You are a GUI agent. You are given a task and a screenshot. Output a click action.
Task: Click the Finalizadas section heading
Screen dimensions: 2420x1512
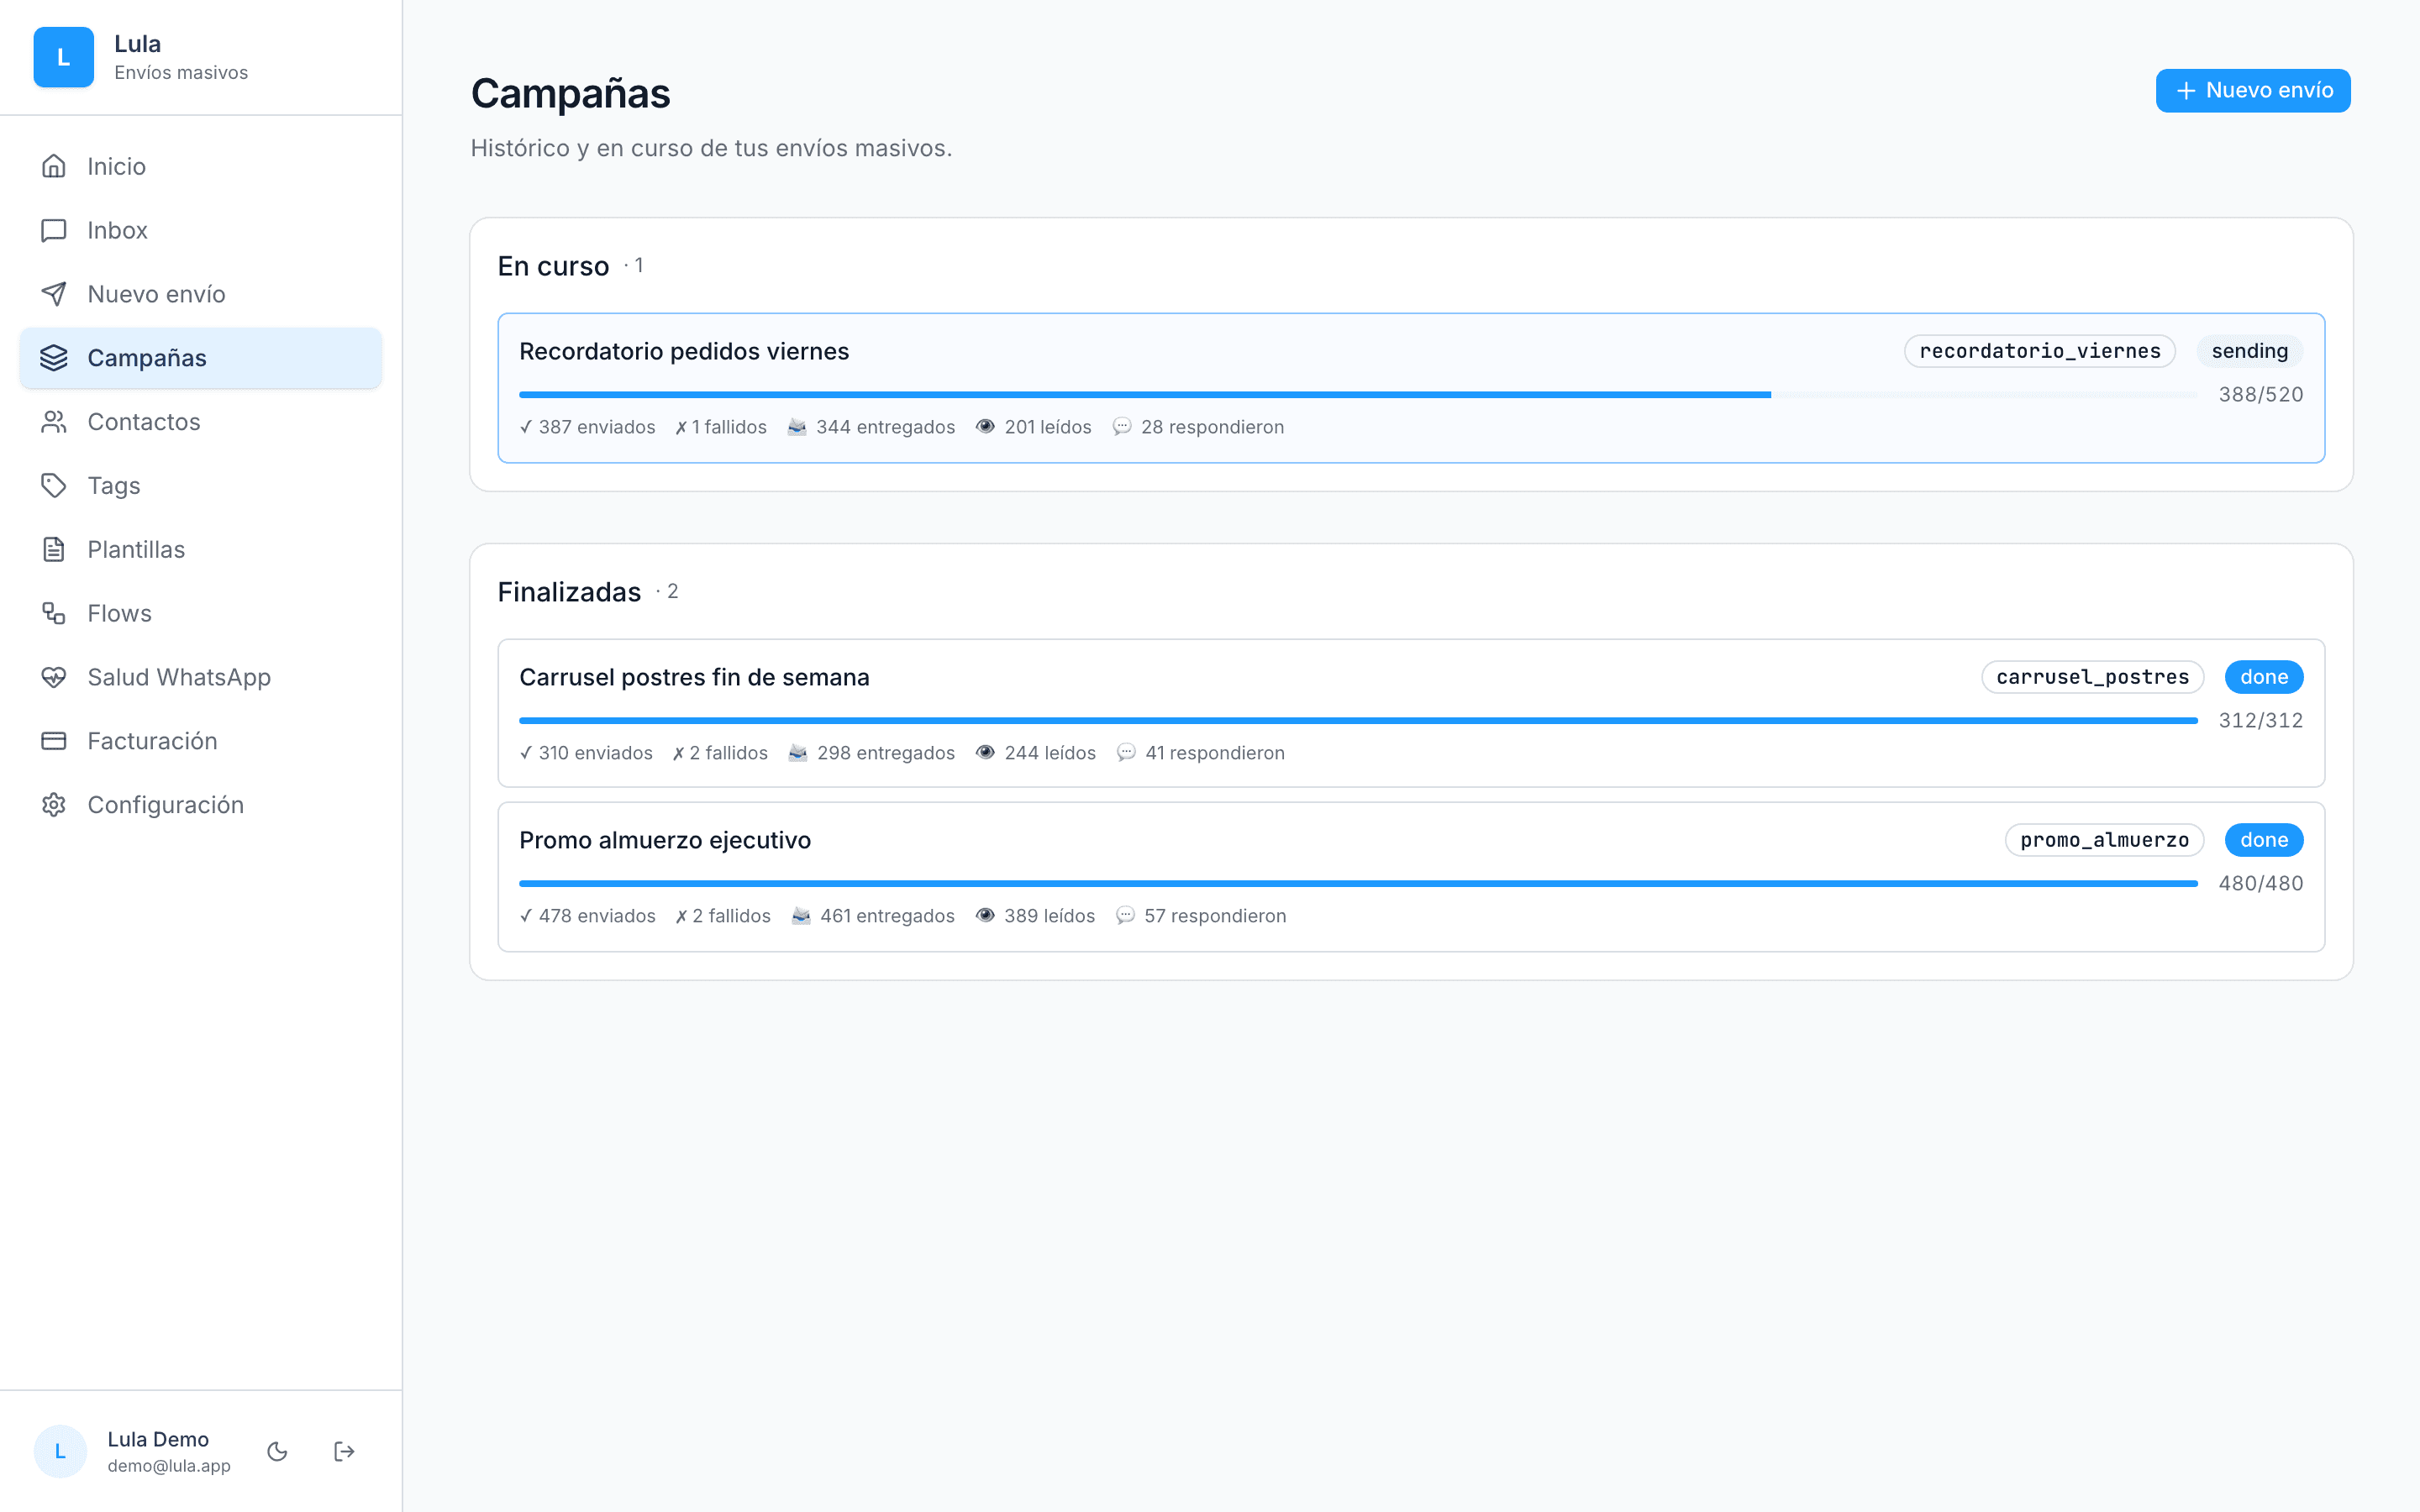pyautogui.click(x=569, y=592)
